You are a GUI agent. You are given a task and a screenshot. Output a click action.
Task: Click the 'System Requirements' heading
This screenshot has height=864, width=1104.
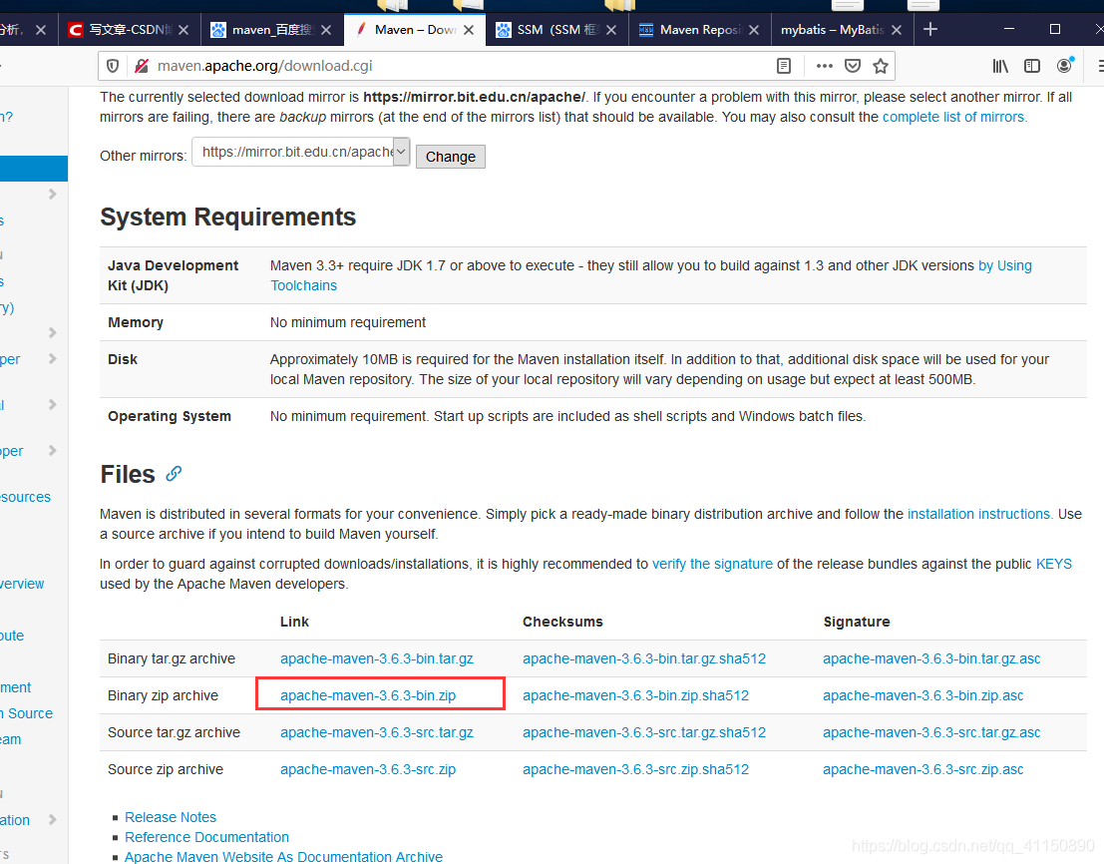(x=228, y=216)
